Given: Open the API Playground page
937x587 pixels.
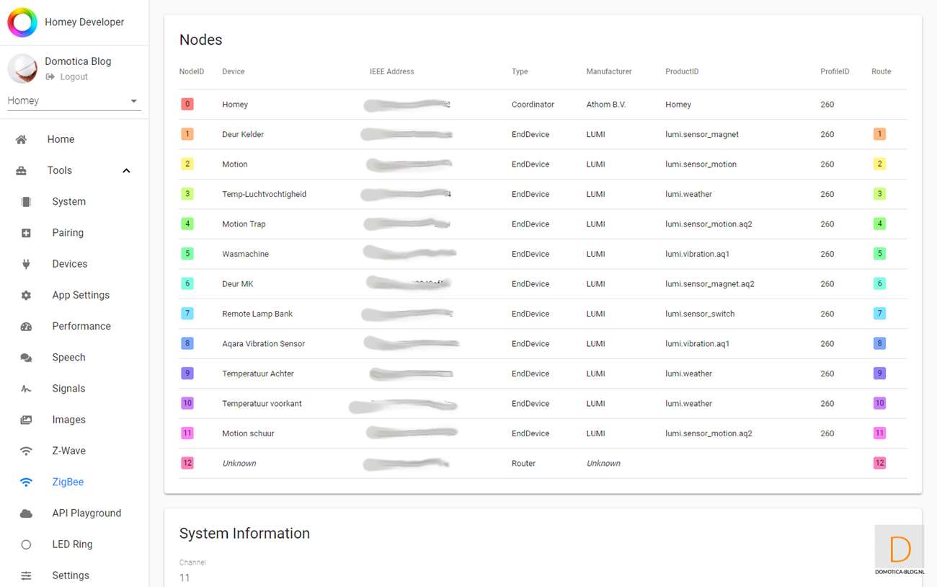Looking at the screenshot, I should tap(86, 513).
